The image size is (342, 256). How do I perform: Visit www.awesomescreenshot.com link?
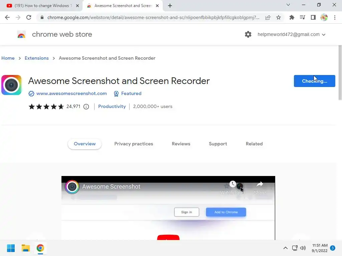(71, 93)
